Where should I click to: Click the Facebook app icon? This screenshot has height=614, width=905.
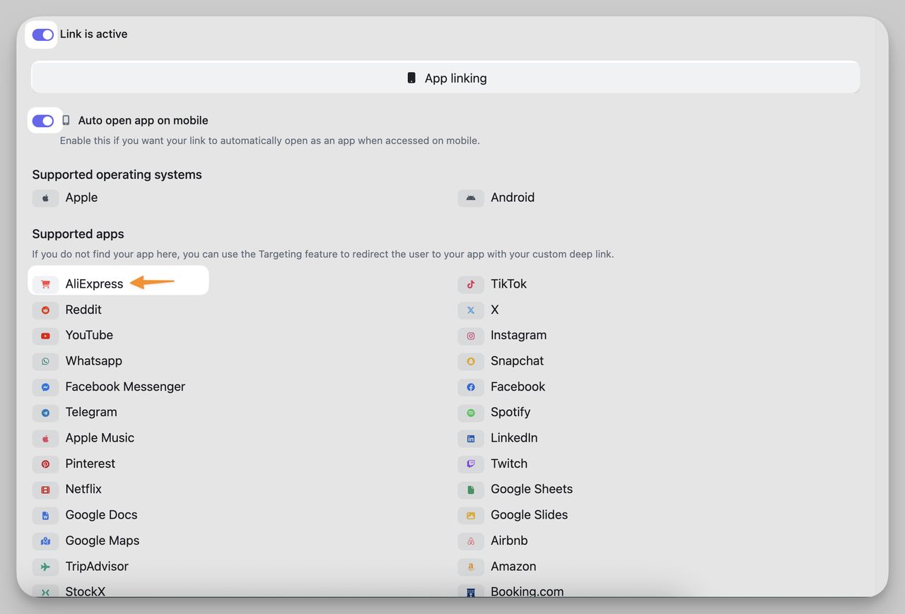[x=471, y=386]
